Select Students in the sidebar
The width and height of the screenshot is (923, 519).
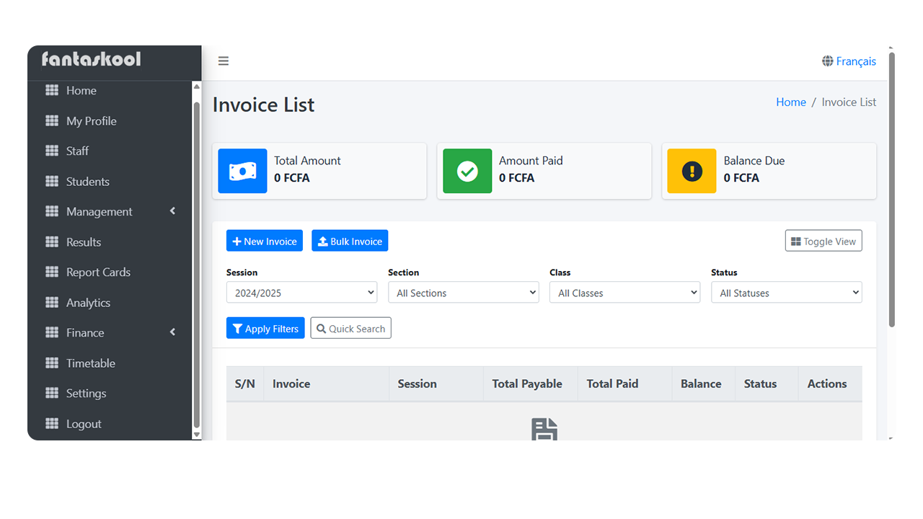110,181
